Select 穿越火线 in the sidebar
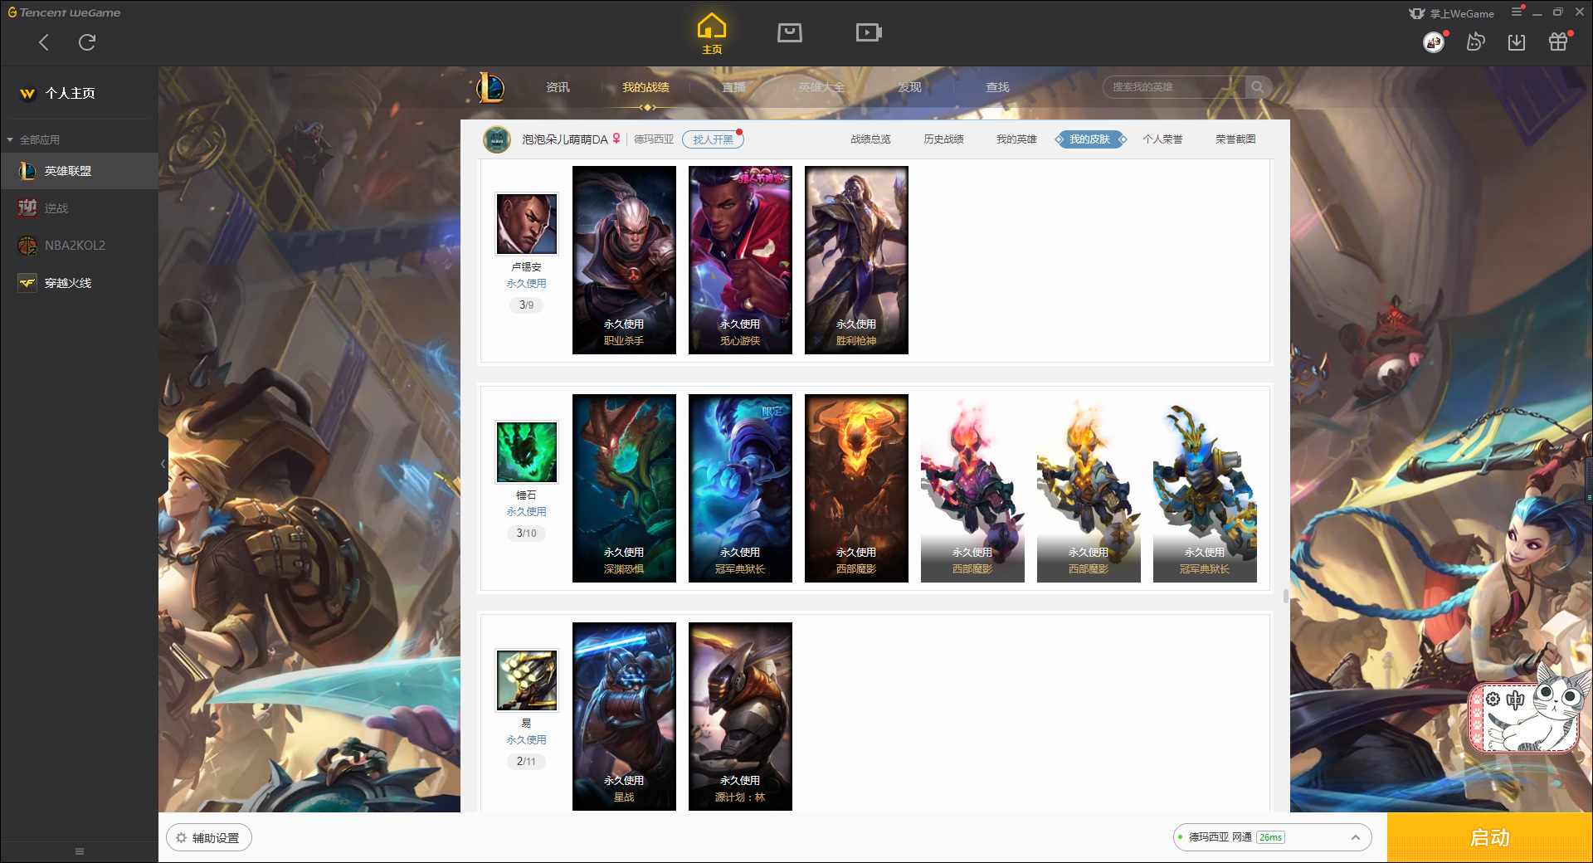This screenshot has width=1593, height=863. pyautogui.click(x=79, y=283)
